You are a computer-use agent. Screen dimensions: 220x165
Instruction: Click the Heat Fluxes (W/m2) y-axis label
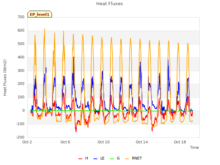[5, 78]
